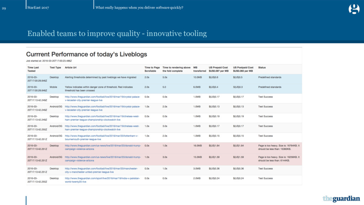Click 'Time to rendering above the fold complete' header
The height and width of the screenshot is (205, 364).
pyautogui.click(x=176, y=69)
